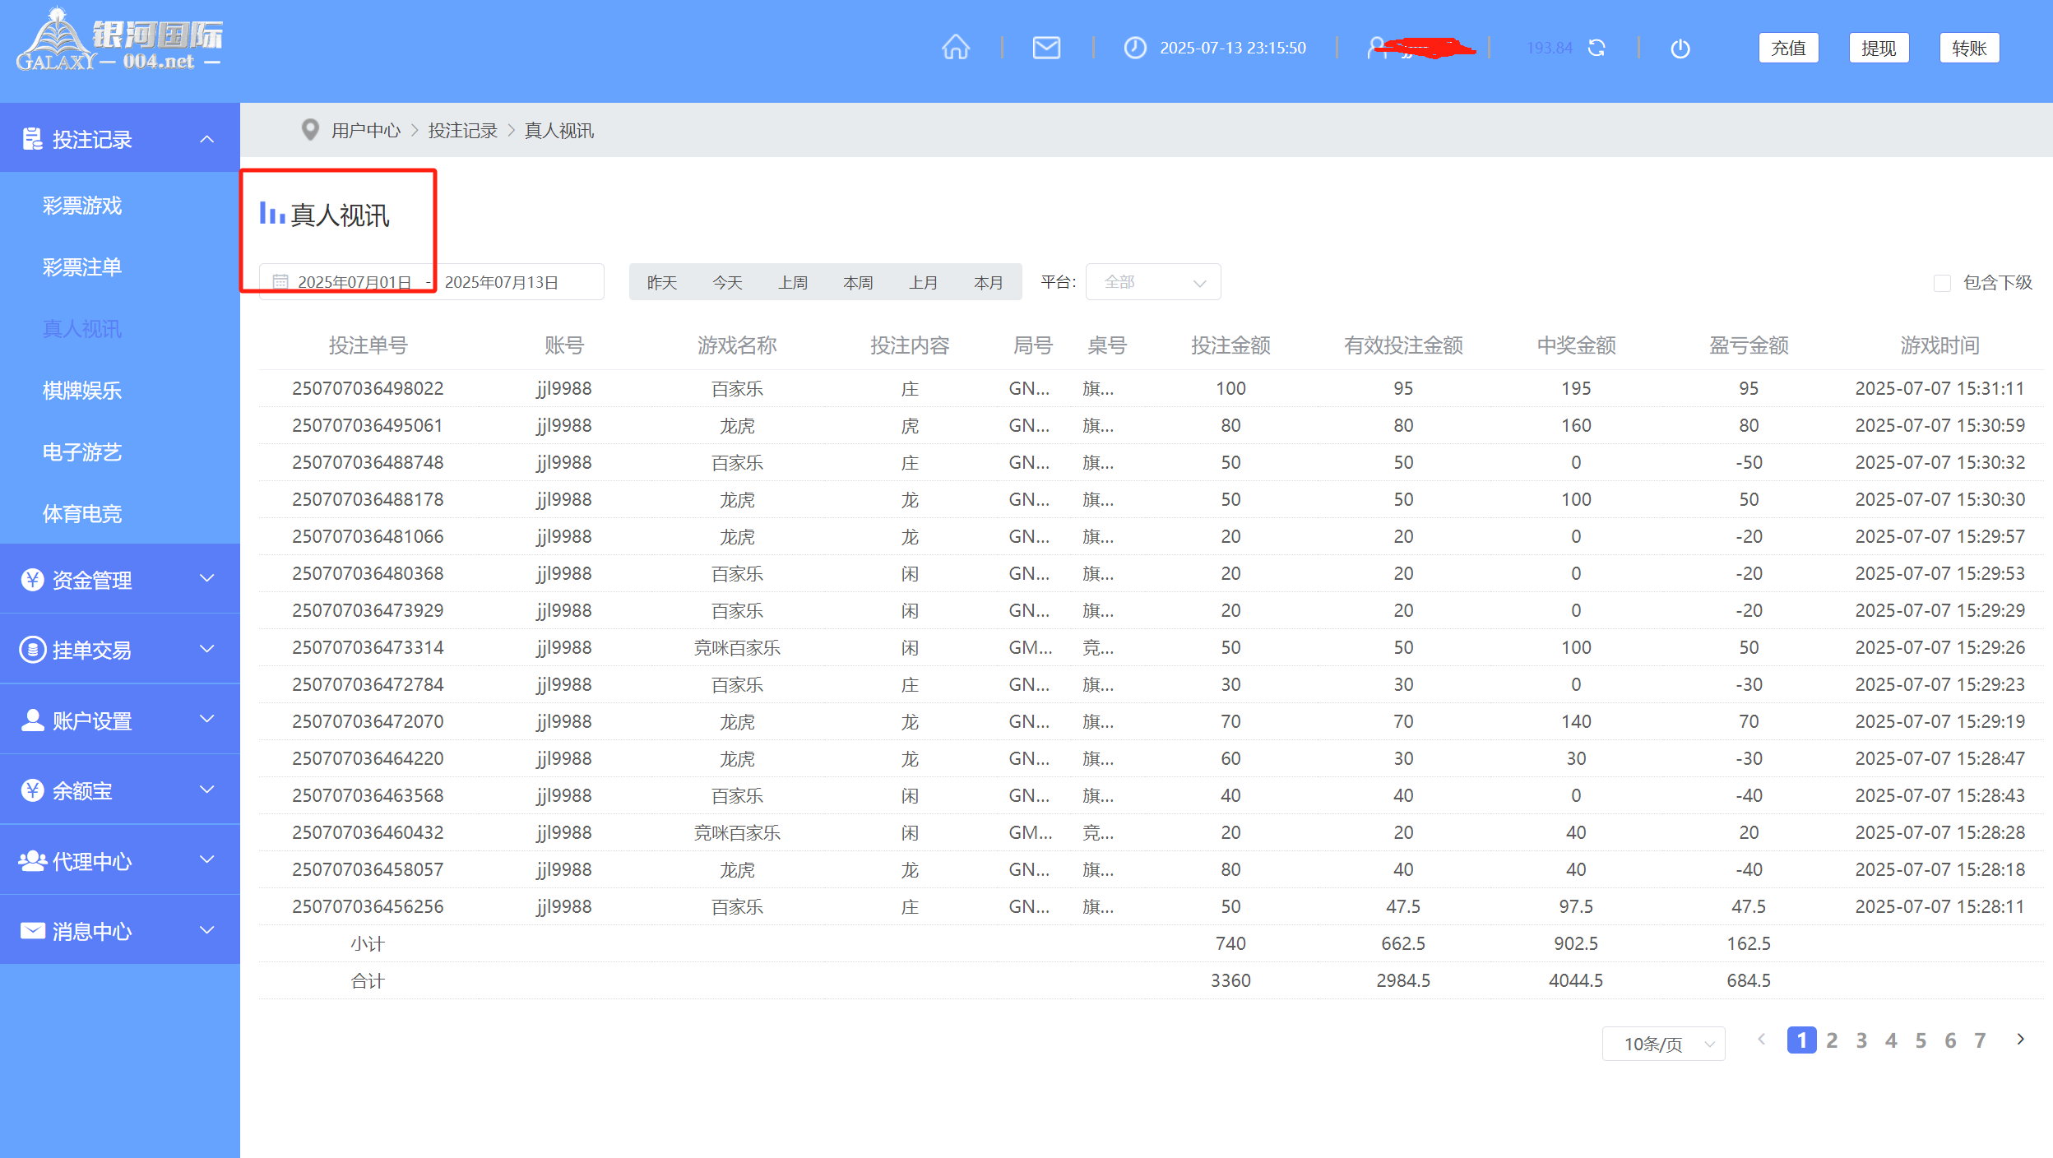This screenshot has height=1158, width=2053.
Task: Click the balance refresh icon
Action: 1597,48
